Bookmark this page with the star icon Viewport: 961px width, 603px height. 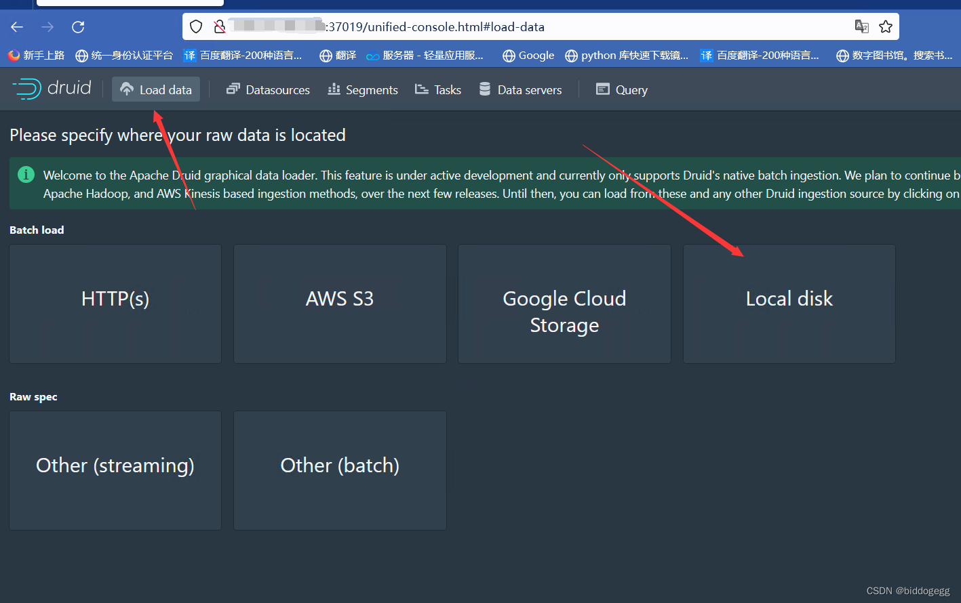coord(885,26)
